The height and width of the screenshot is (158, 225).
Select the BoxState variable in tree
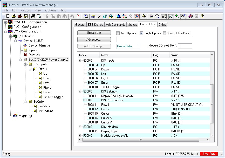(44, 106)
